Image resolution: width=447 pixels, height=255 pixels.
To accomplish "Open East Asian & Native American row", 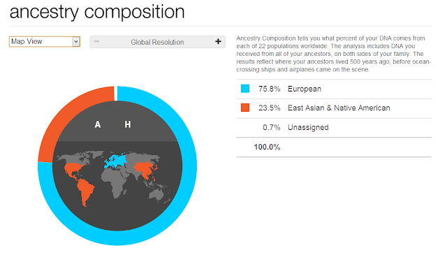I will (x=334, y=108).
